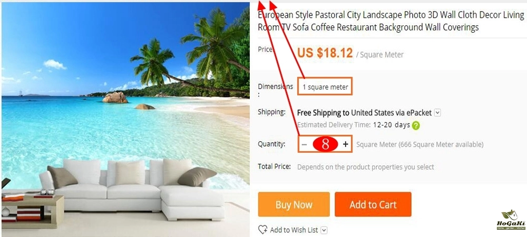Click the heart Add to Wish List icon
The height and width of the screenshot is (237, 527).
click(263, 230)
